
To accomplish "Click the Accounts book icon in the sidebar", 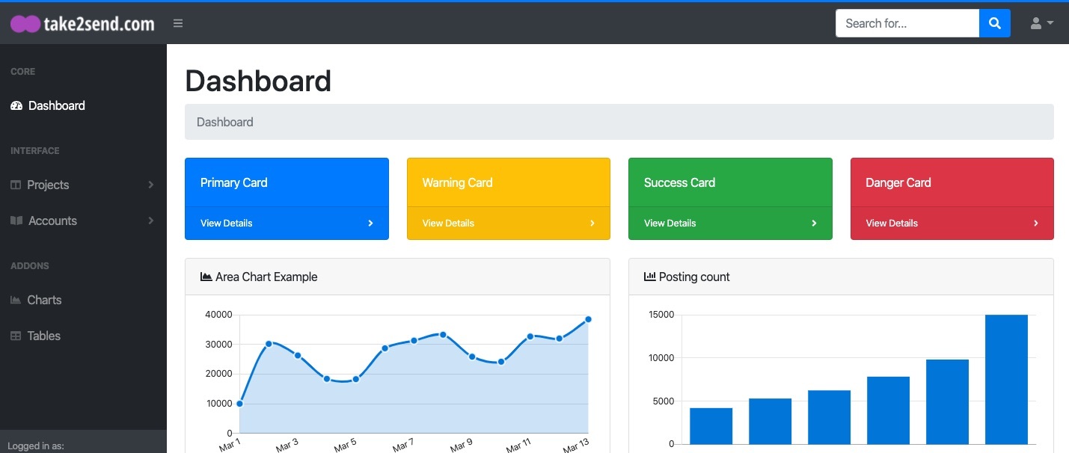I will click(x=16, y=221).
